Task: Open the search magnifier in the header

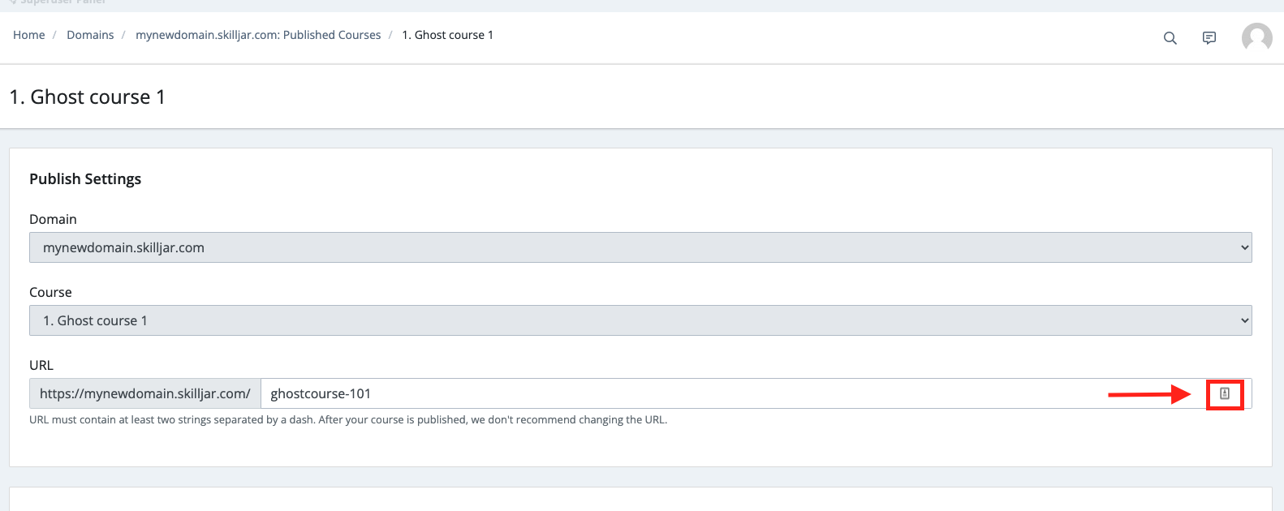Action: click(1170, 38)
